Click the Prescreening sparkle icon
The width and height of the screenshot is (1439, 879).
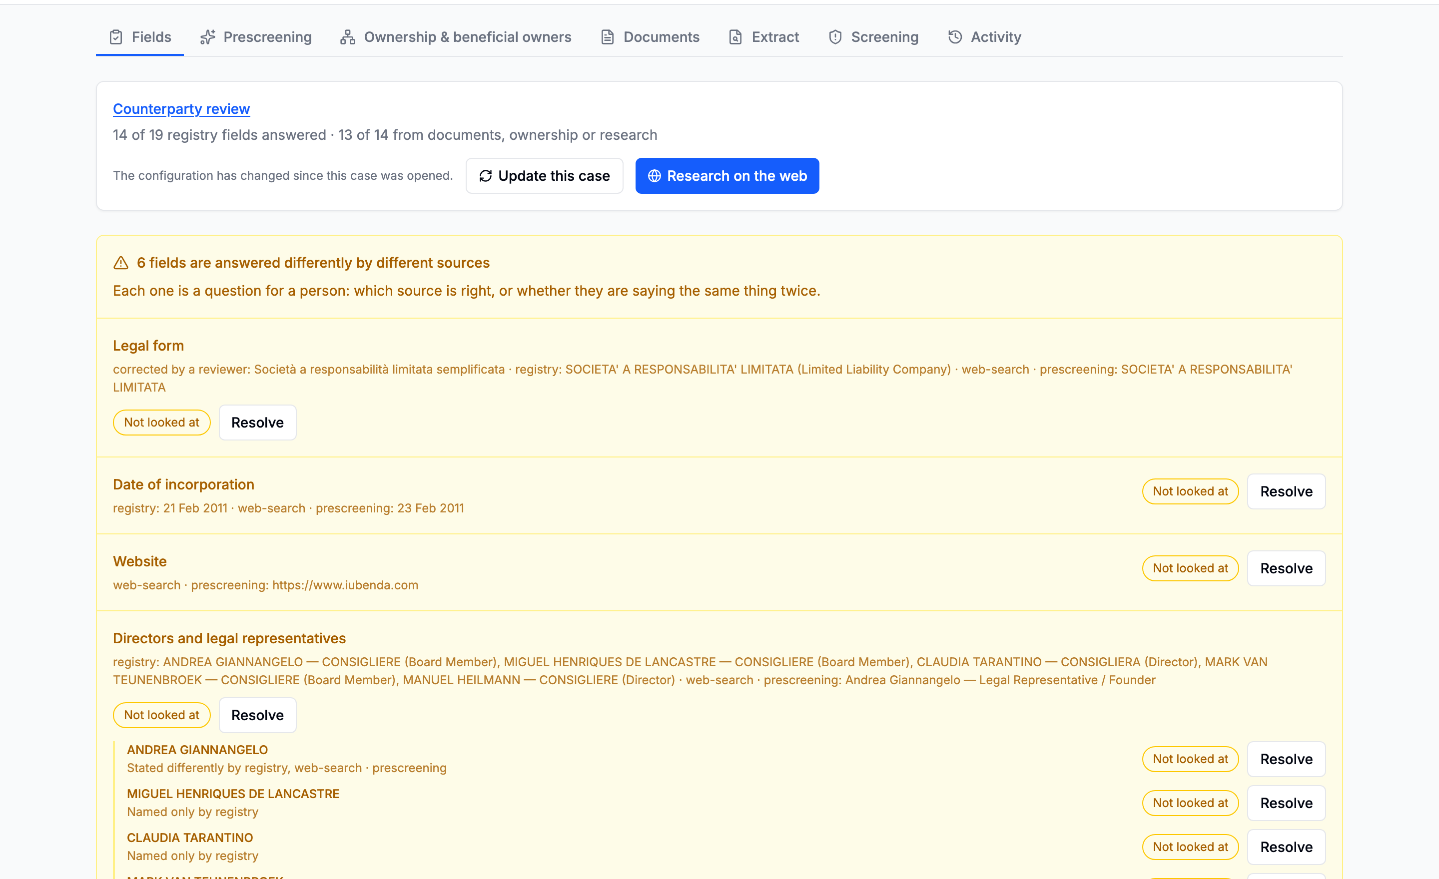pyautogui.click(x=208, y=37)
